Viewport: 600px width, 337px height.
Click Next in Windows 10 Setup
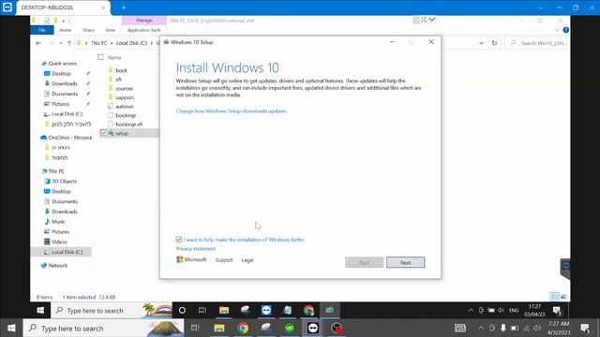(405, 262)
